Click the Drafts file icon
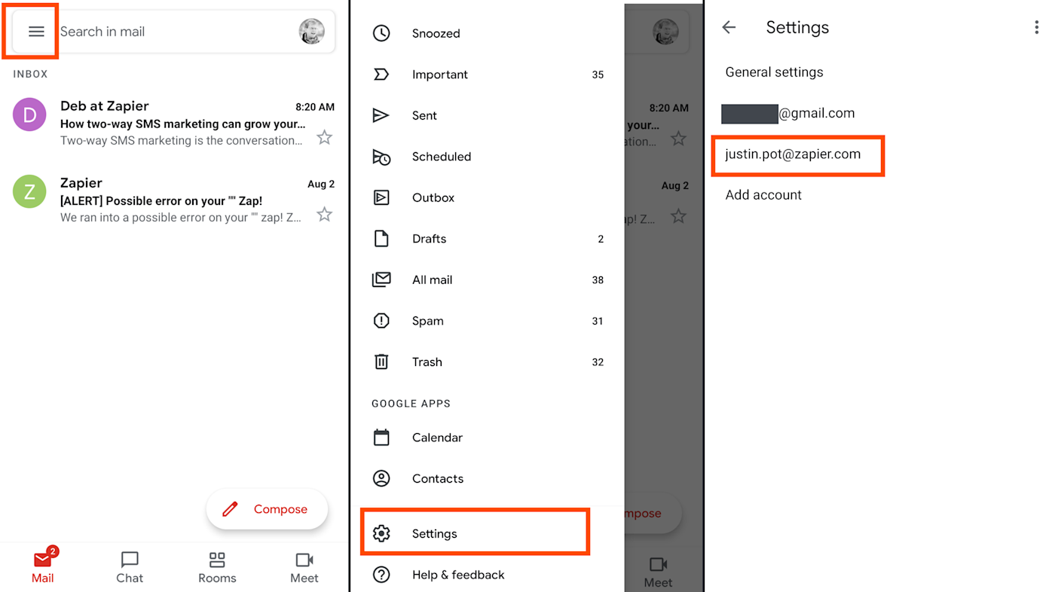The width and height of the screenshot is (1055, 592). pos(381,239)
